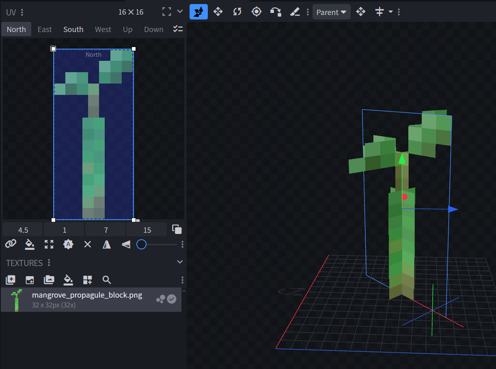
Task: Click the grid-plus icon in Textures toolbar
Action: [87, 279]
